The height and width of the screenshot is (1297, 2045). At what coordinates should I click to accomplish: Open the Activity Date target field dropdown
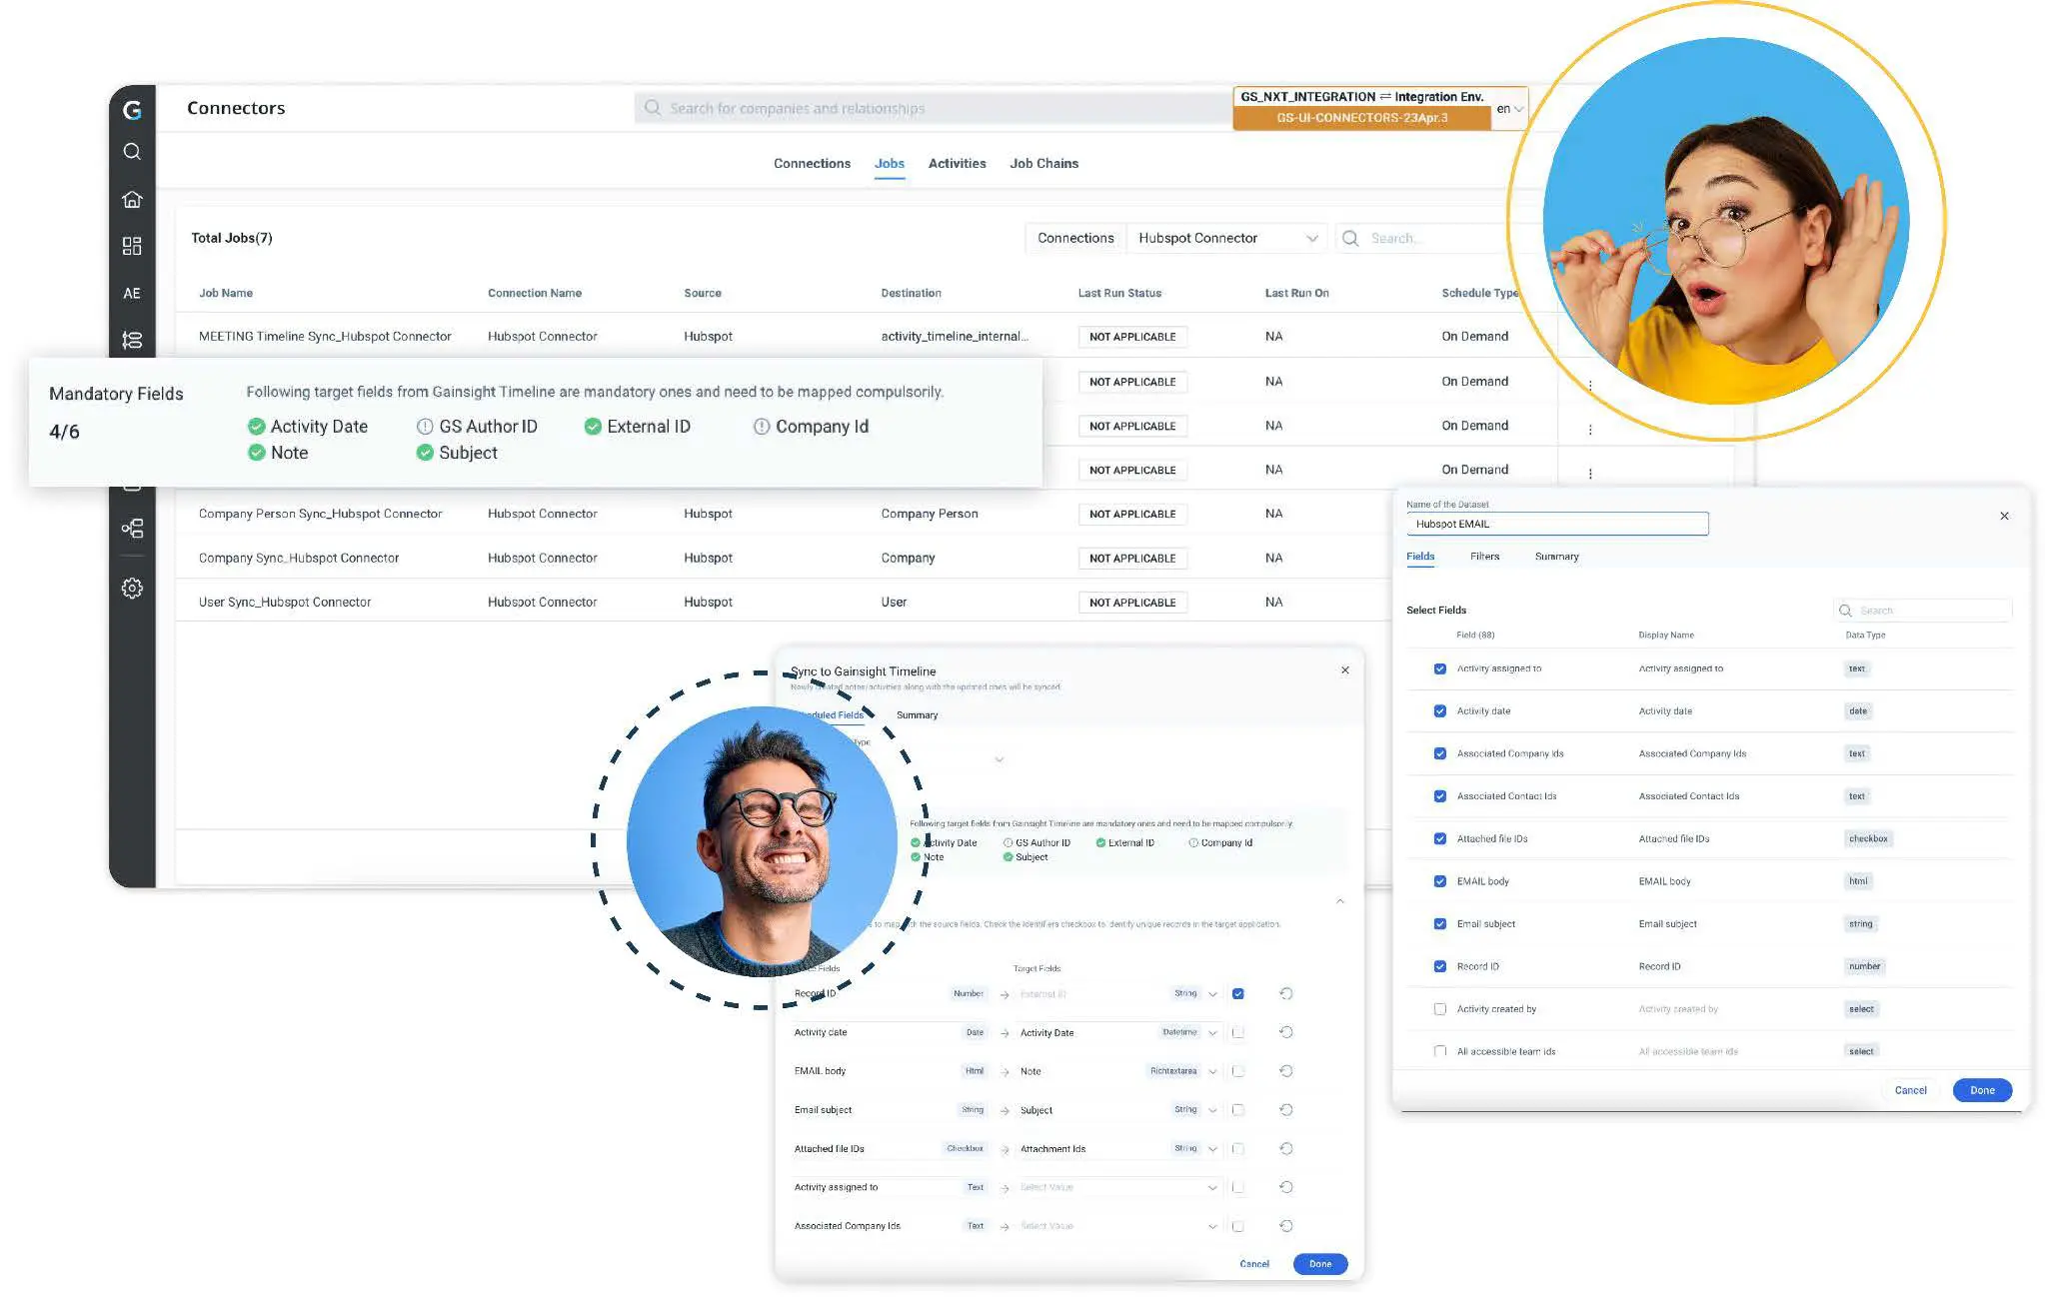point(1212,1032)
